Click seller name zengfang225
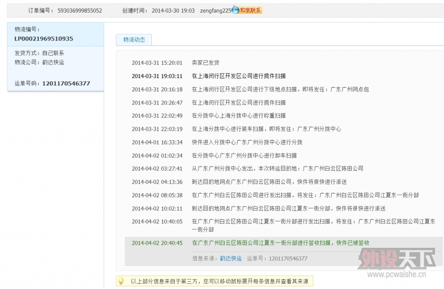Viewport: 444px width, 289px height. click(215, 11)
